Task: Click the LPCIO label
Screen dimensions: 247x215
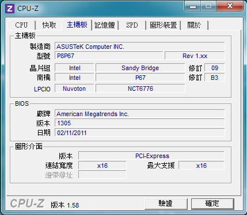Action: [42, 89]
